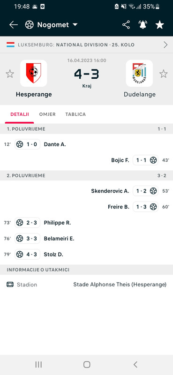Screen dimensions: 173x375
Task: Tap the stadium icon in match info
Action: [x=10, y=285]
